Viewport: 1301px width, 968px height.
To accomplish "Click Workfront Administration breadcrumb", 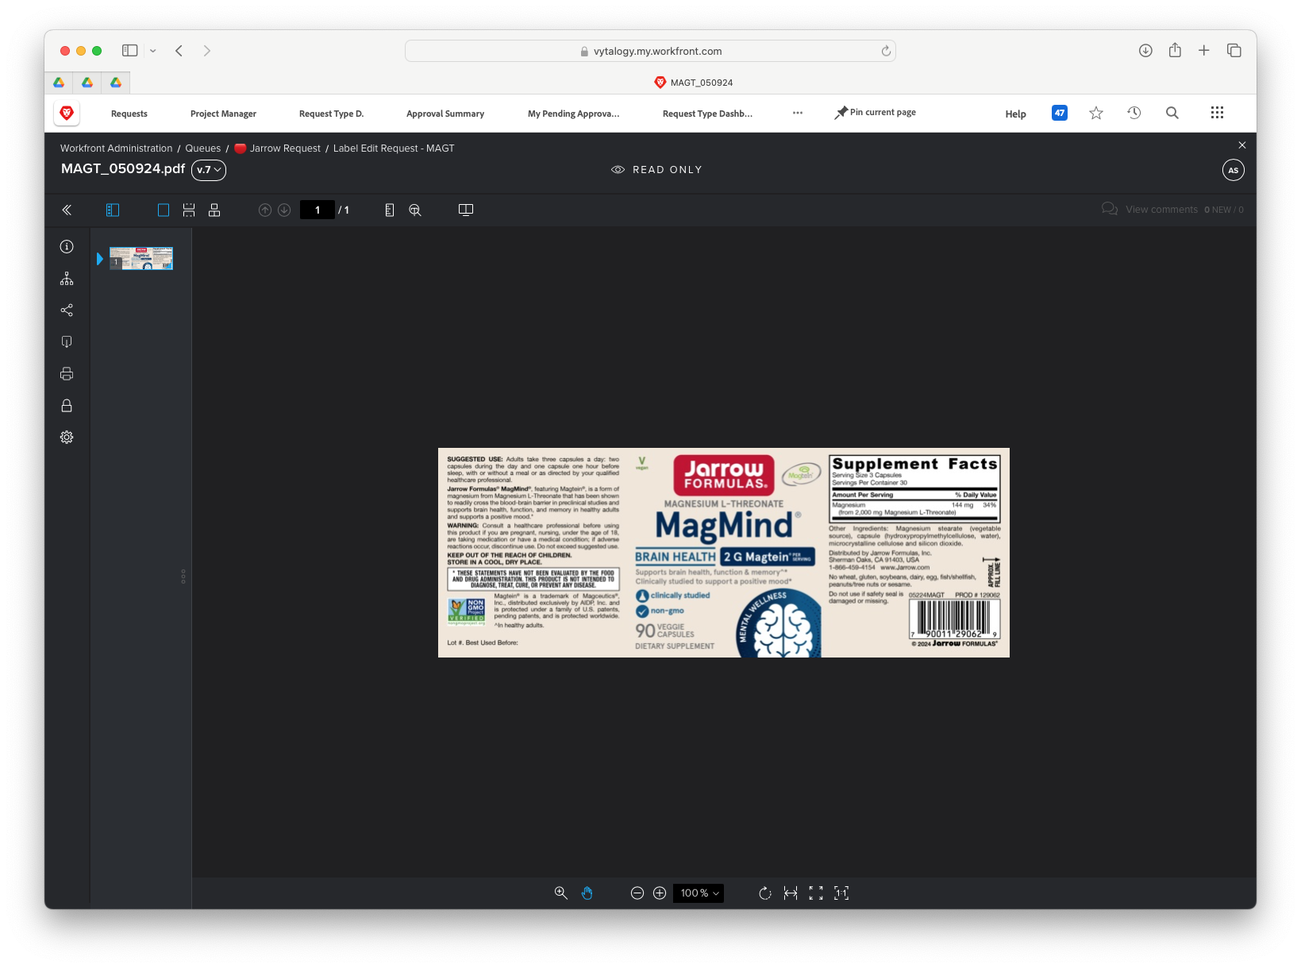I will coord(117,148).
